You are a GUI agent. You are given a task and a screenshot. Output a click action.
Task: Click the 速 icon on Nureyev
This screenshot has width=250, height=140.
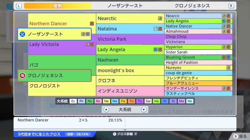(x=228, y=68)
